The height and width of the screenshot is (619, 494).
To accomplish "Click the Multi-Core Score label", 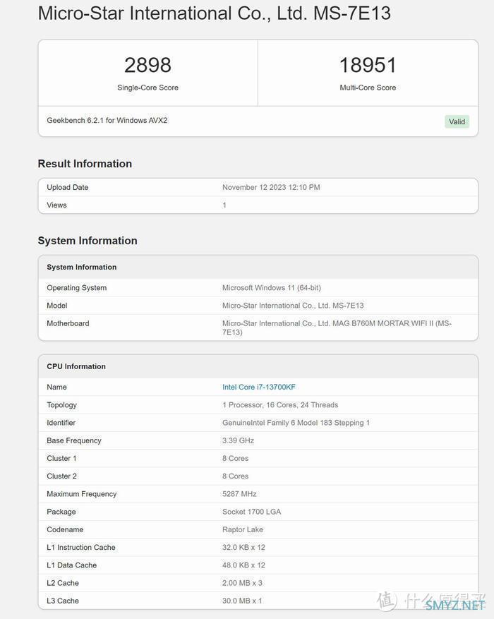I will pos(368,88).
